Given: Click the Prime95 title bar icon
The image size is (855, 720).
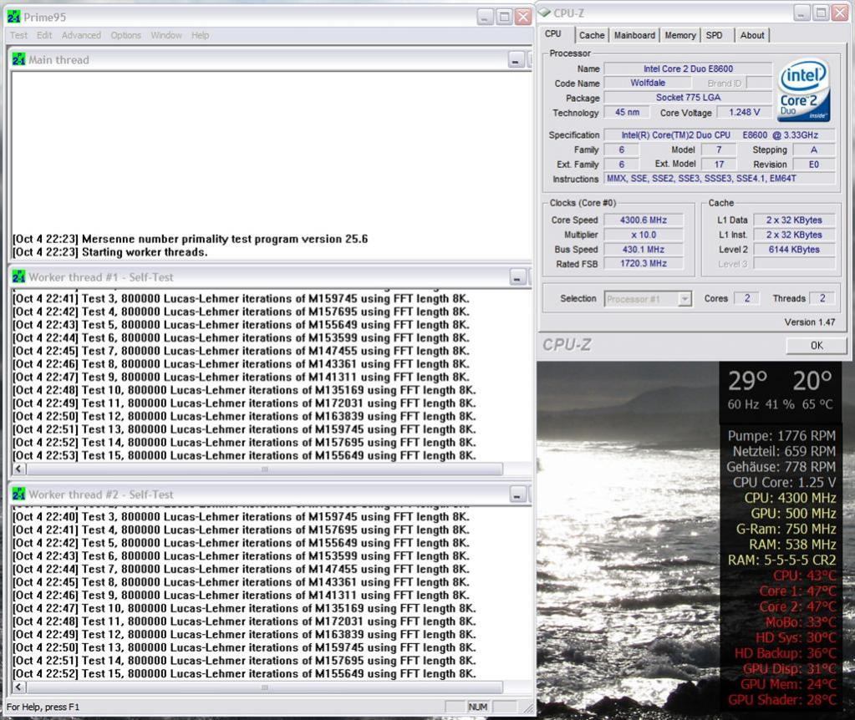Looking at the screenshot, I should tap(13, 17).
